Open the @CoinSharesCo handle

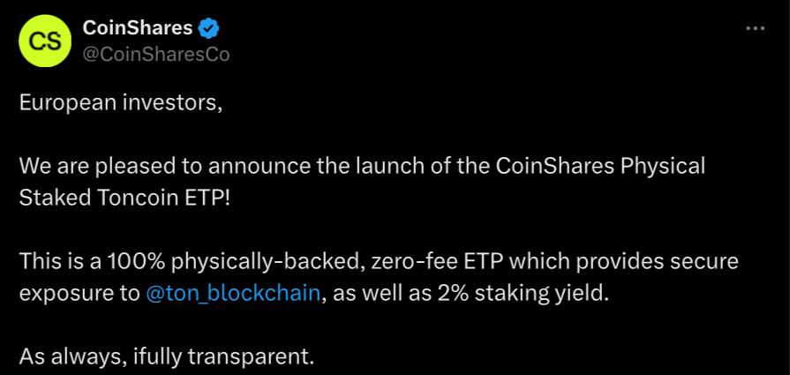[155, 55]
